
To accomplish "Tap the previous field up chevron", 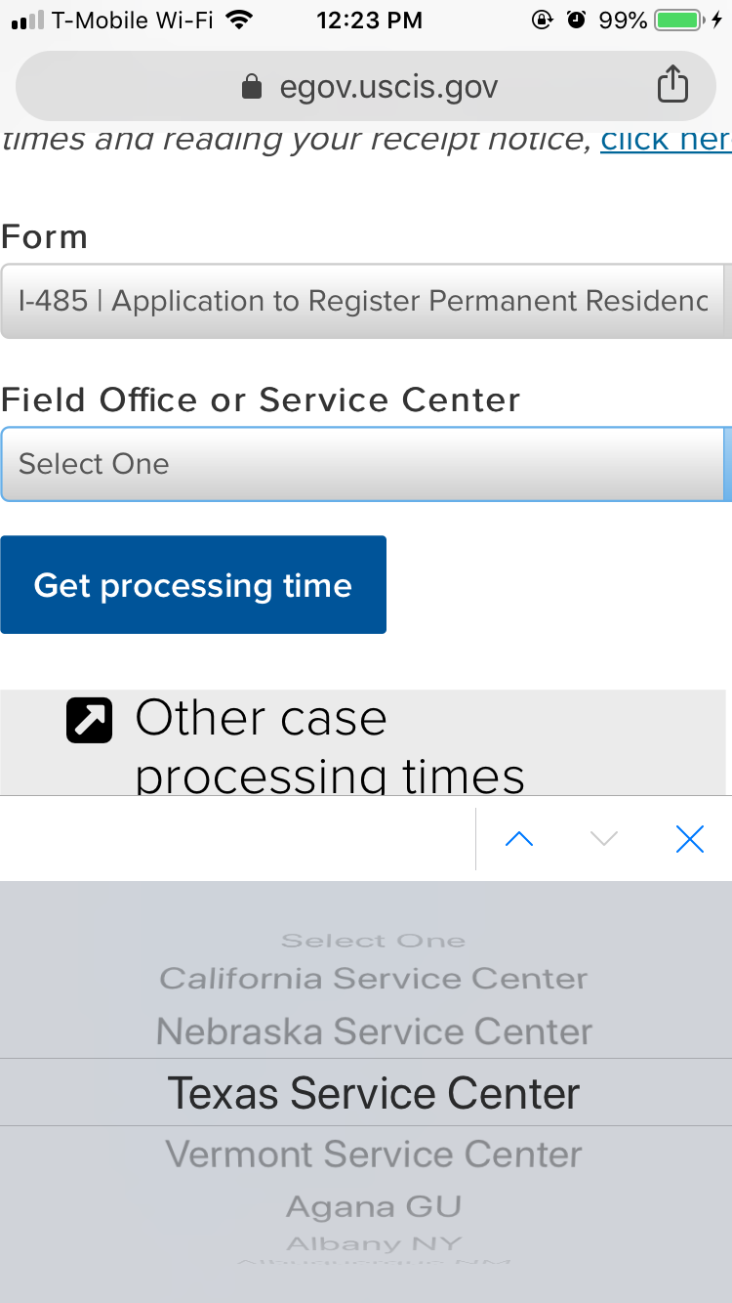I will click(519, 839).
